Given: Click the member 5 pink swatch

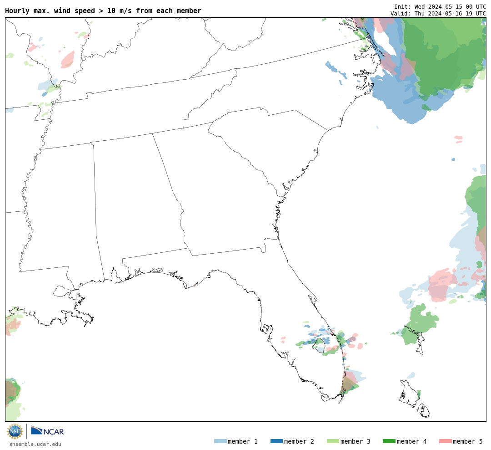Looking at the screenshot, I should coord(445,441).
